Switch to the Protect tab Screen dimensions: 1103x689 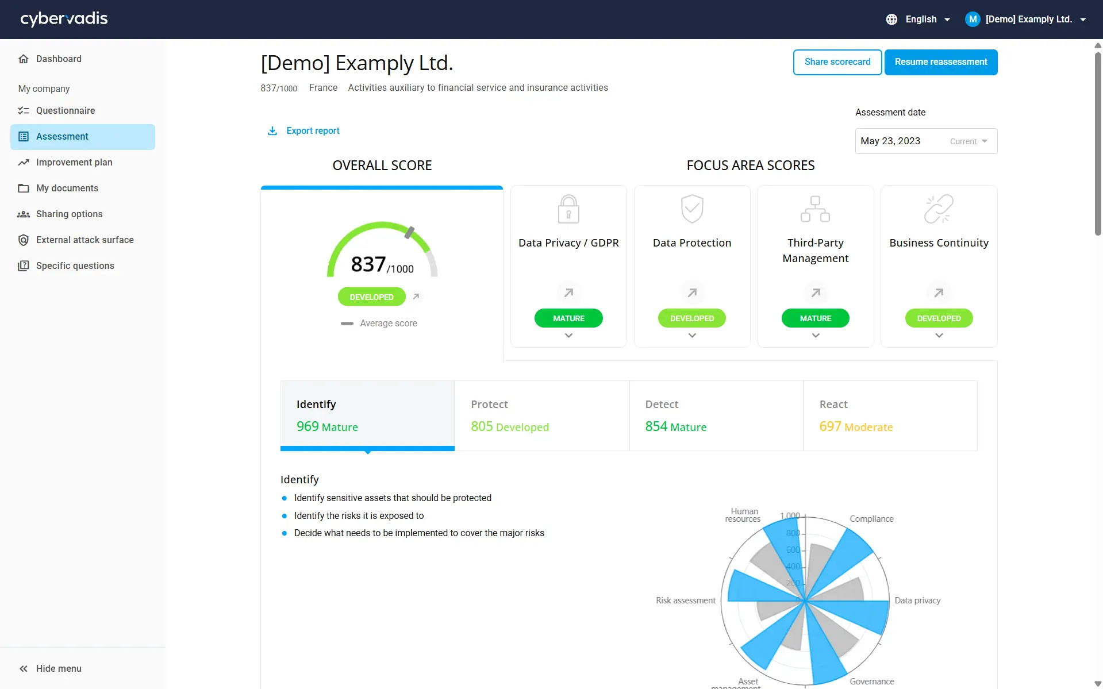(x=541, y=415)
